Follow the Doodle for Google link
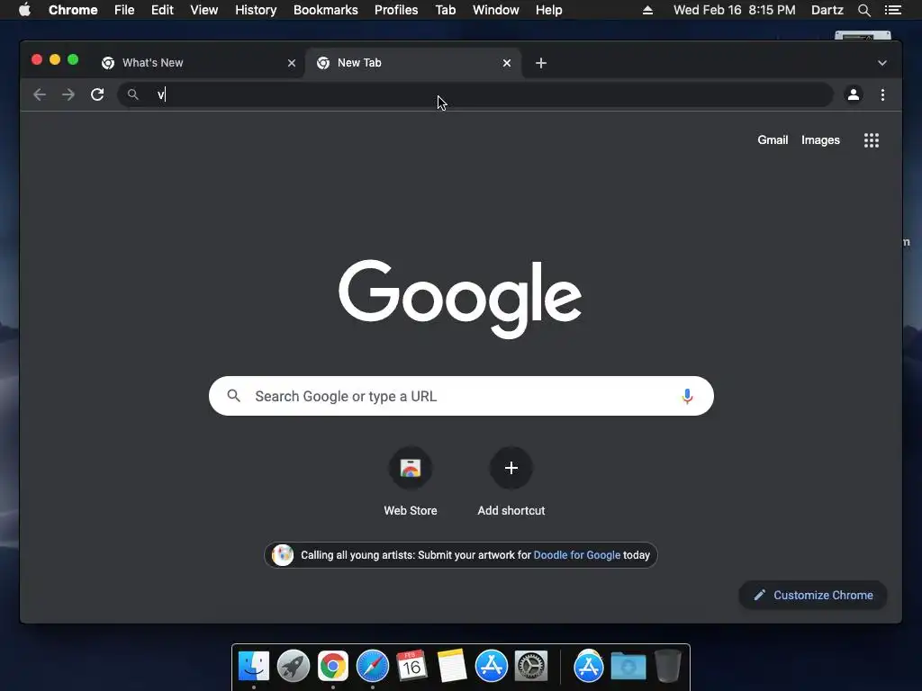 577,555
